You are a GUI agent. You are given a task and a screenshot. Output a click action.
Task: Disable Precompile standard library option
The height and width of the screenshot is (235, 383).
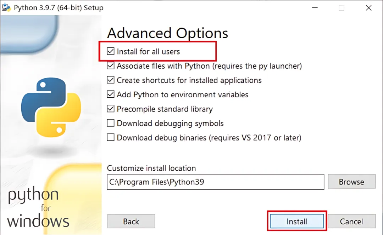pyautogui.click(x=111, y=109)
